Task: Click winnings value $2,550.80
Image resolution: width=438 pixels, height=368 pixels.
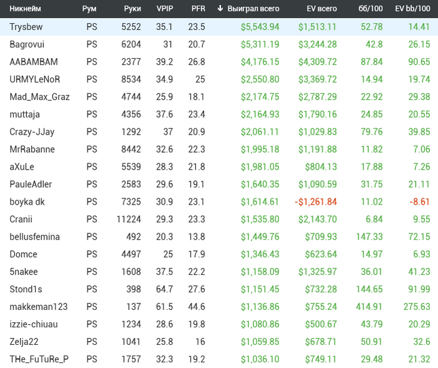Action: [260, 79]
